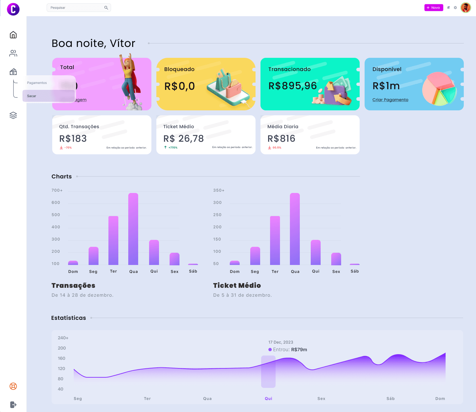Click the pie chart illustration on Disponível card
This screenshot has width=476, height=412.
(x=439, y=89)
